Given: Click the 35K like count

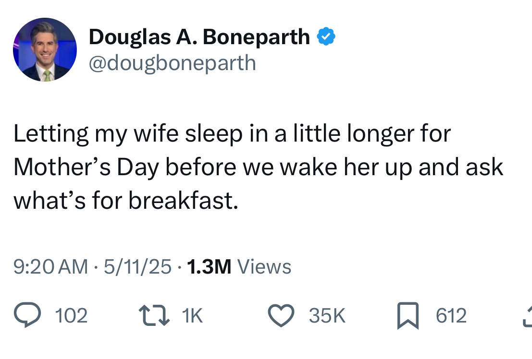Looking at the screenshot, I should (326, 316).
